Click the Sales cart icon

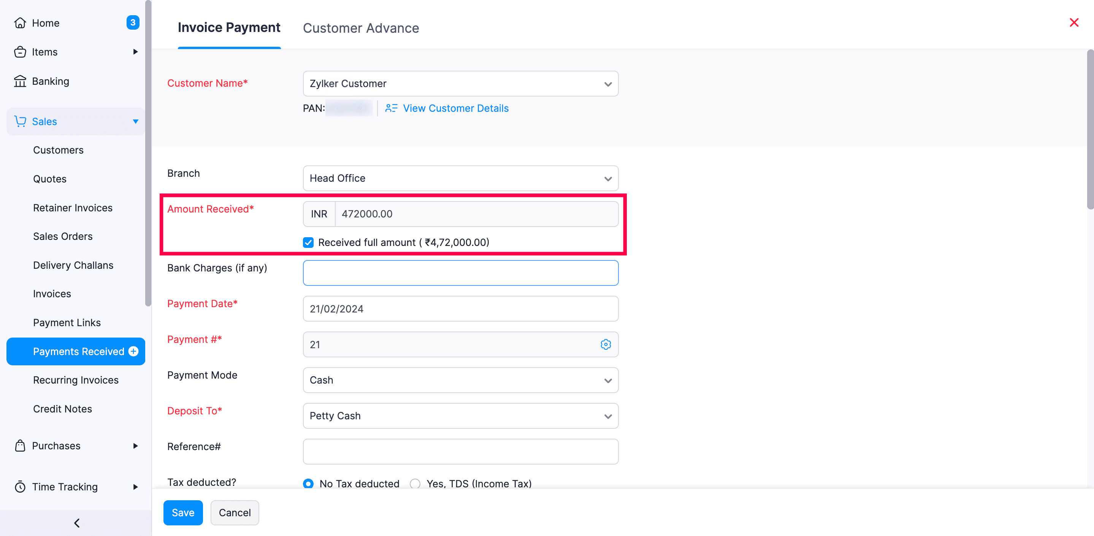20,122
